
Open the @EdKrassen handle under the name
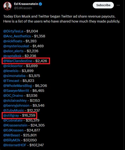point(23,8)
